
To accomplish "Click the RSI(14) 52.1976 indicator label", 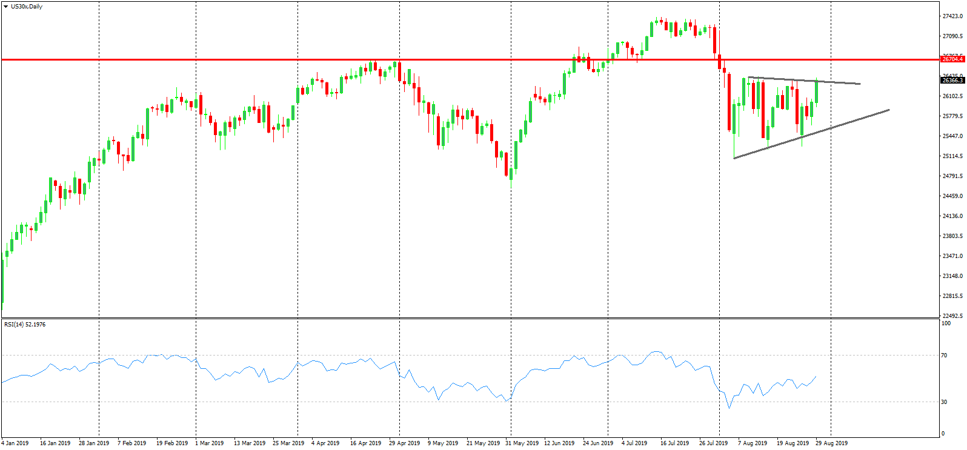I will [25, 325].
